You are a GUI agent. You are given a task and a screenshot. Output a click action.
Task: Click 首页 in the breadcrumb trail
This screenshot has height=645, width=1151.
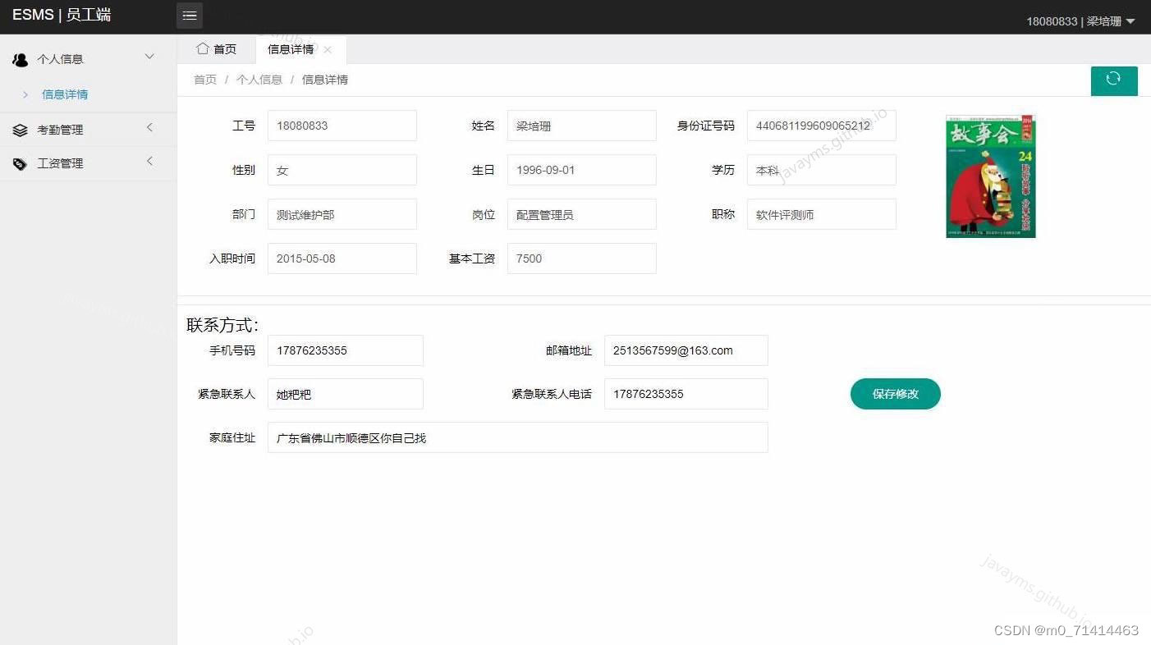tap(204, 80)
